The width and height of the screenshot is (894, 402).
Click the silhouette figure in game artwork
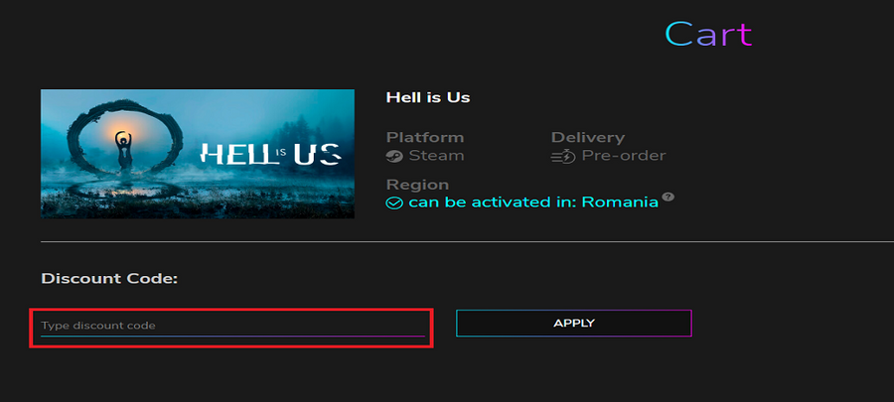click(124, 151)
